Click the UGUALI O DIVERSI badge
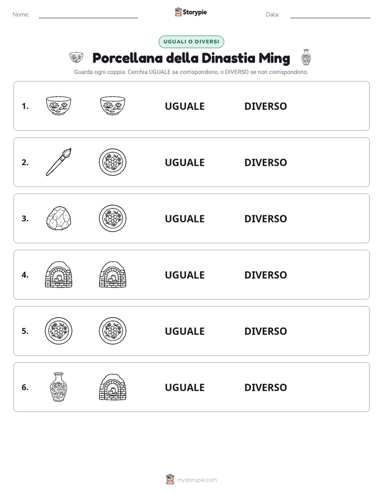The image size is (383, 495). (x=191, y=42)
